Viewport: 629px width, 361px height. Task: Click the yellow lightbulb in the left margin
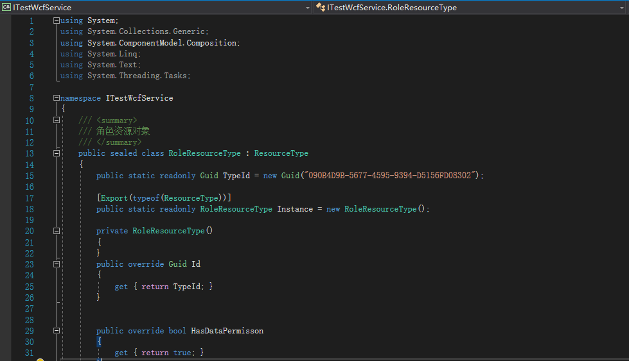point(40,360)
